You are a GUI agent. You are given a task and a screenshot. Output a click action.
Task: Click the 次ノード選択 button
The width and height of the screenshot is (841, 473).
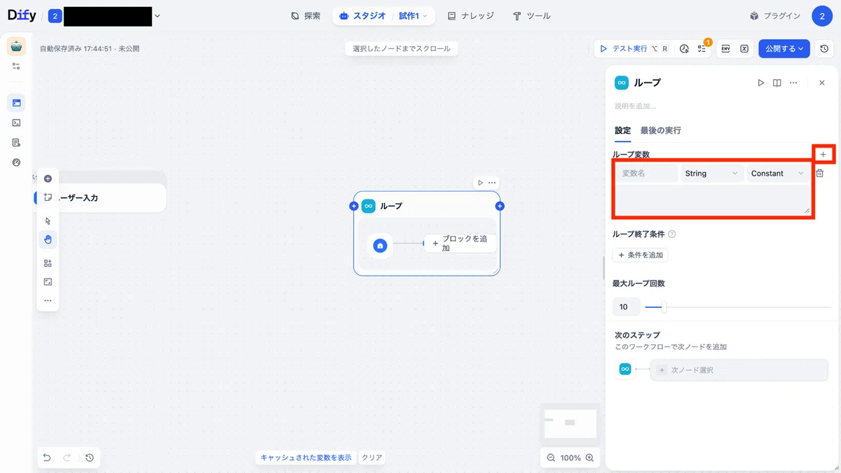[x=739, y=369]
